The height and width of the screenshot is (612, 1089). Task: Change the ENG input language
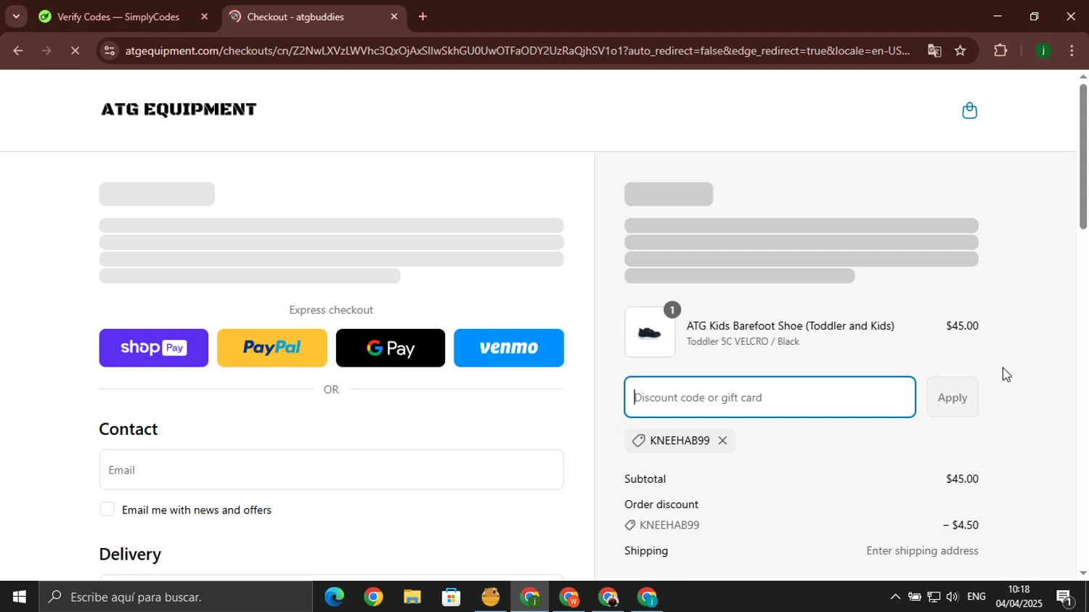pos(976,597)
